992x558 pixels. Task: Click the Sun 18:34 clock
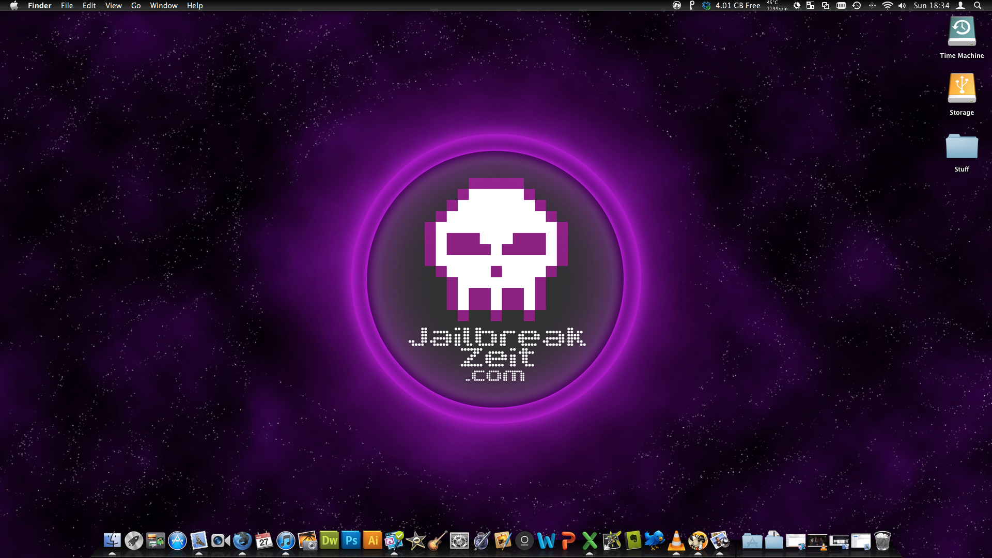pos(931,6)
